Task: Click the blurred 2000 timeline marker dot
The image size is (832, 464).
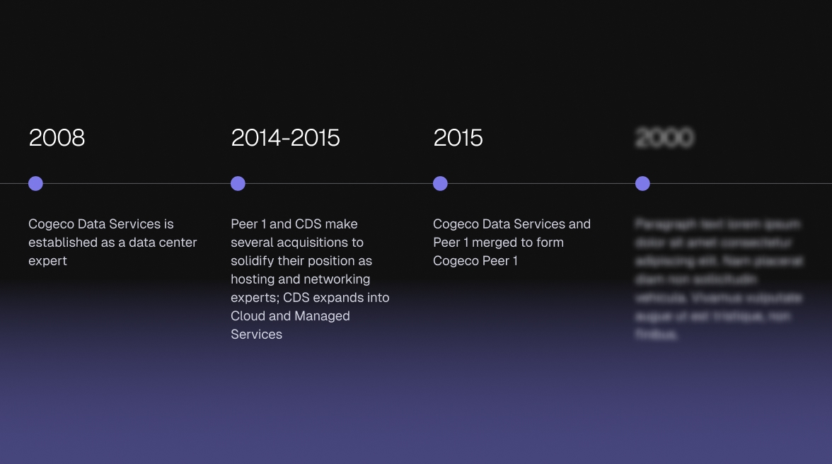Action: pyautogui.click(x=642, y=183)
